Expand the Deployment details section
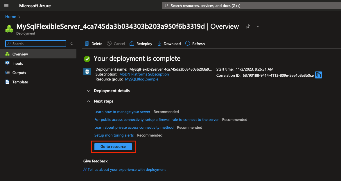 [108, 91]
